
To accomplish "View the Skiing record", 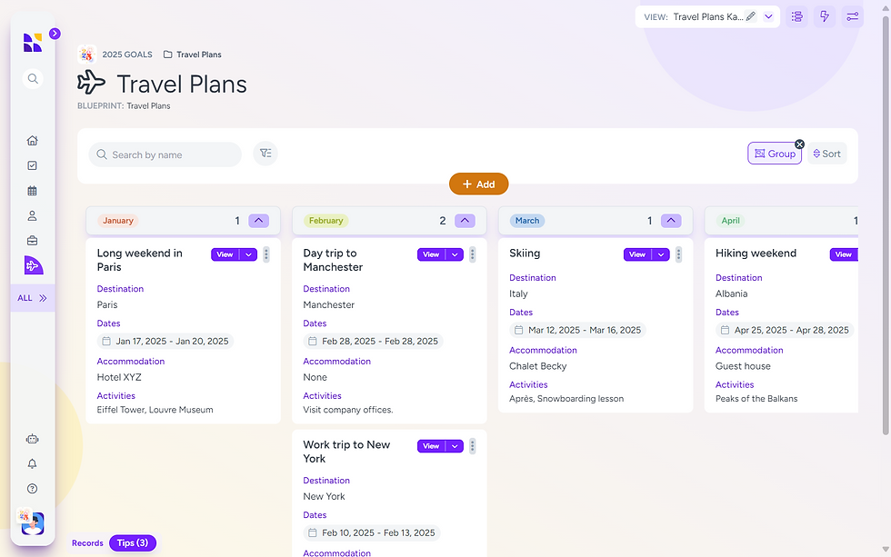I will coord(637,254).
